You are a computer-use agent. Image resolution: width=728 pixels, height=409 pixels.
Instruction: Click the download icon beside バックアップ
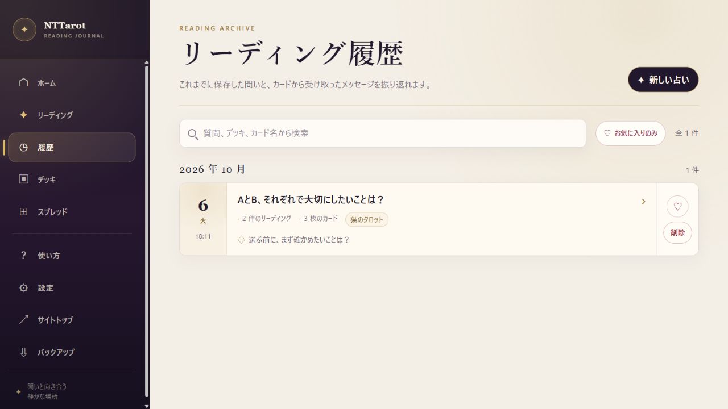[23, 352]
